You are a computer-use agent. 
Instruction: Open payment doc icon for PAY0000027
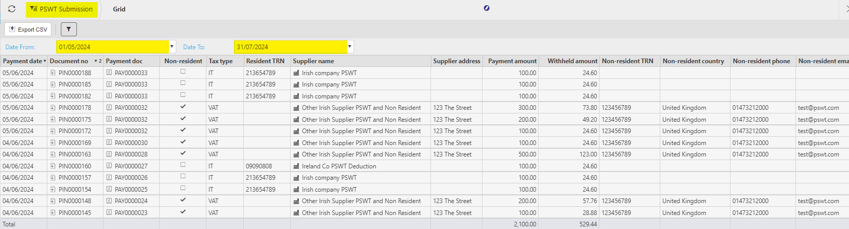(109, 166)
